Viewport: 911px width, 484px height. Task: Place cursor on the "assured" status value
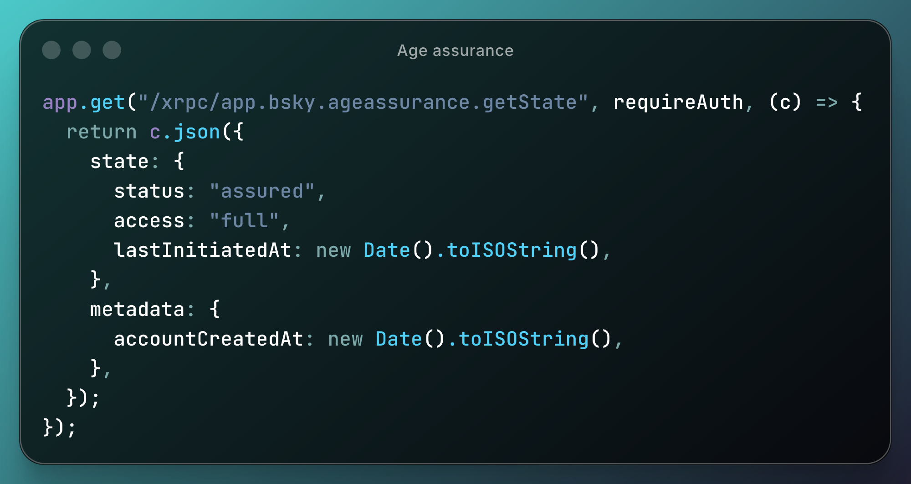(x=262, y=191)
